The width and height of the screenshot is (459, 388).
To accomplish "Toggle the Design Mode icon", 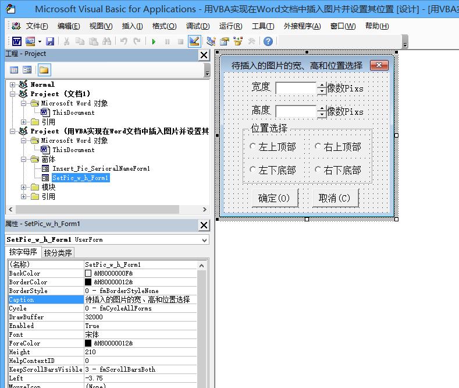I will (x=194, y=41).
